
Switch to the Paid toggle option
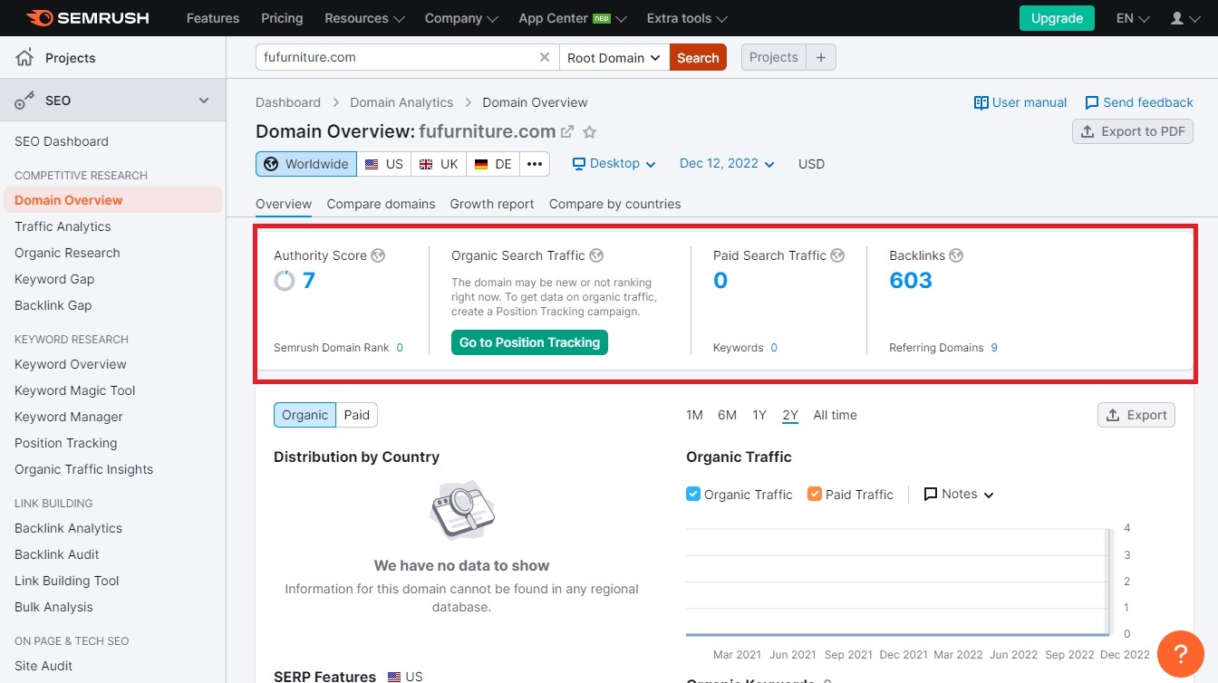click(x=356, y=415)
